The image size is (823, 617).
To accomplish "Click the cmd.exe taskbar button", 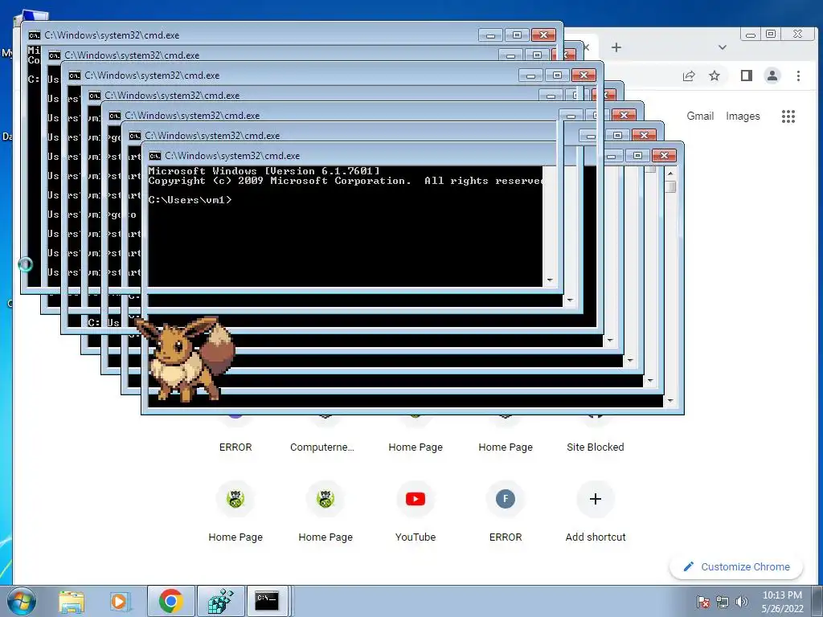I will tap(268, 601).
